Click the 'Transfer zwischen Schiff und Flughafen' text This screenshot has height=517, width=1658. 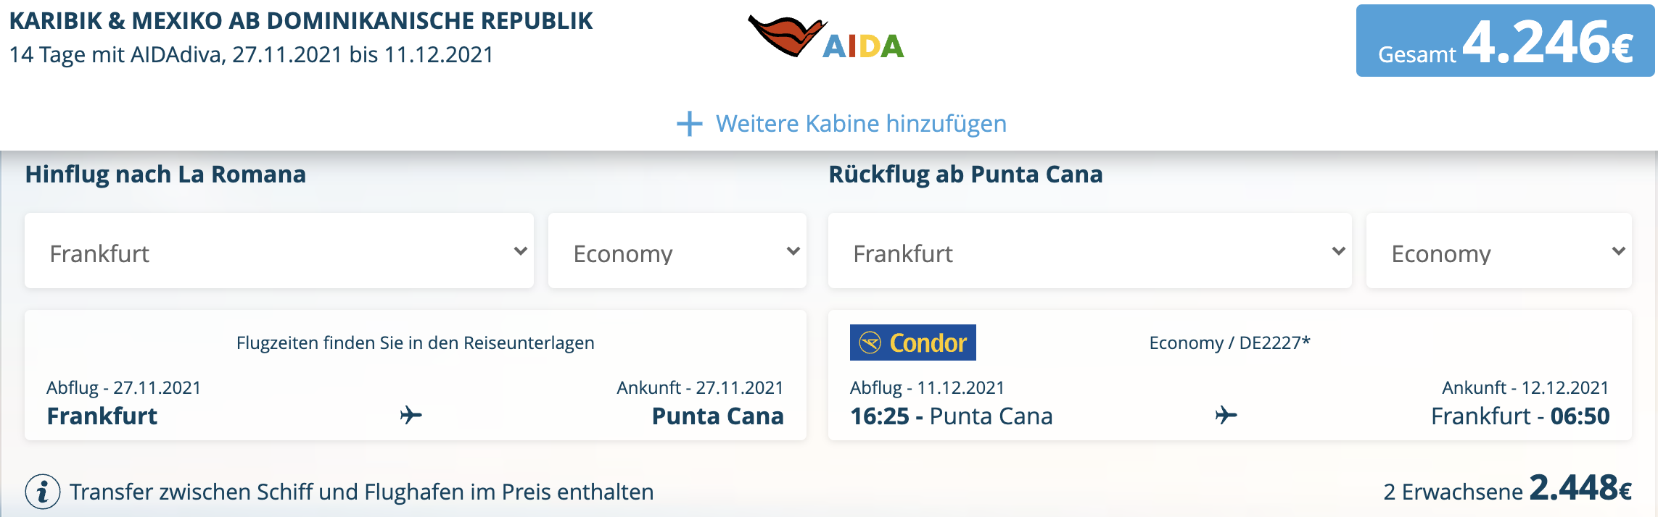click(x=361, y=492)
